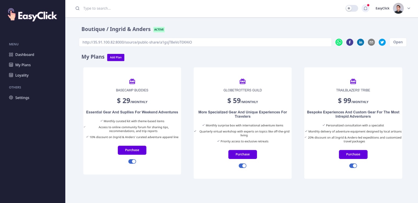Click the user profile avatar
The height and width of the screenshot is (203, 418).
point(398,8)
